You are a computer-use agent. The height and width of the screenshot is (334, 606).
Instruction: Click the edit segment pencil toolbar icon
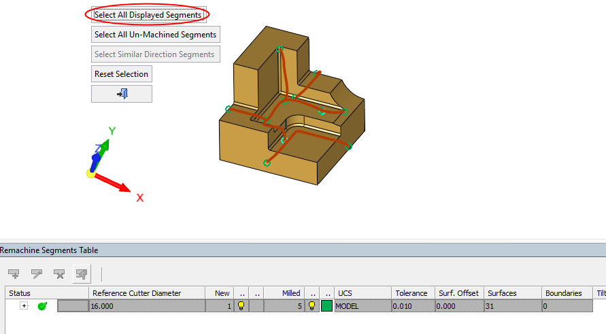tap(37, 274)
